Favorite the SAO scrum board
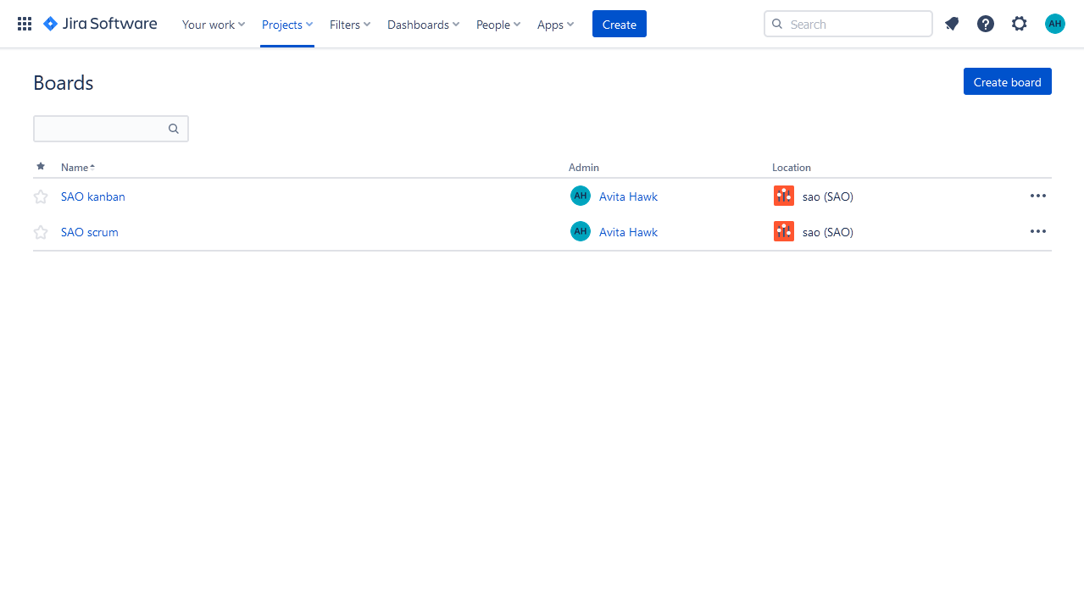The height and width of the screenshot is (592, 1084). pos(40,231)
